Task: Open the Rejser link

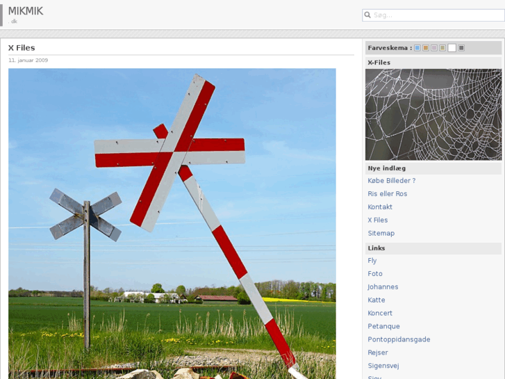Action: click(378, 353)
